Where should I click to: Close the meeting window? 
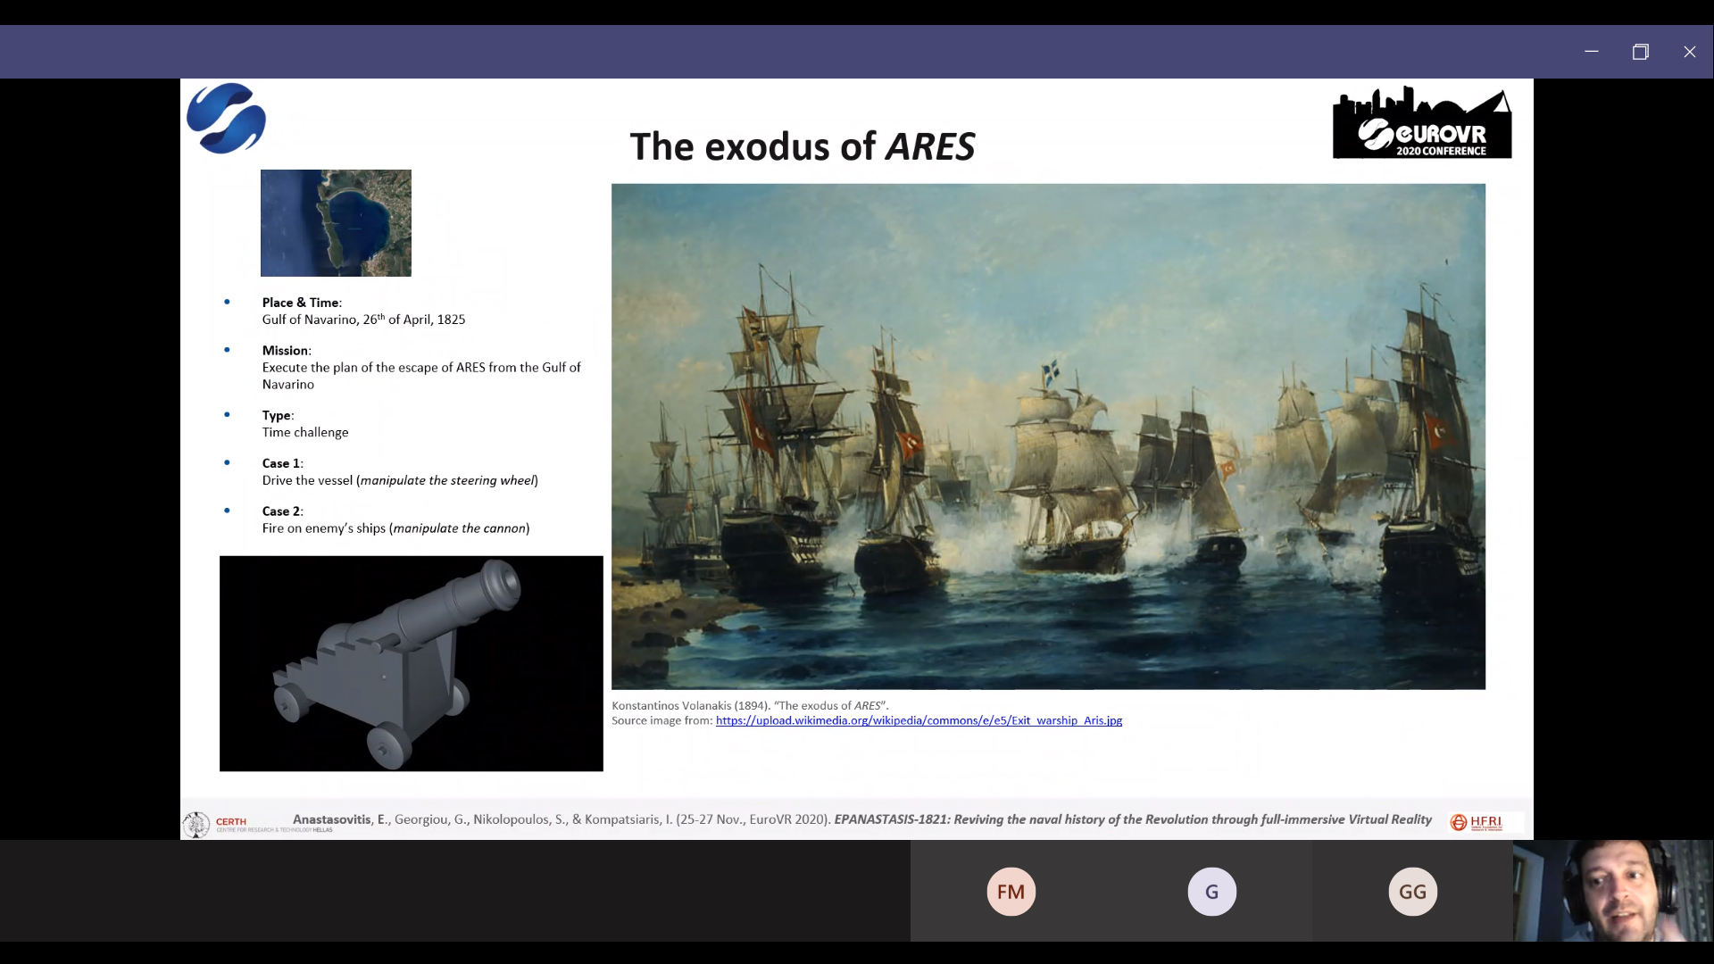(1689, 52)
